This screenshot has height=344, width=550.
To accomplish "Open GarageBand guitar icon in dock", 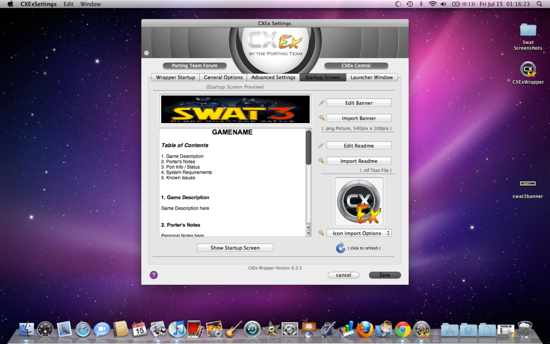I will pos(233,329).
